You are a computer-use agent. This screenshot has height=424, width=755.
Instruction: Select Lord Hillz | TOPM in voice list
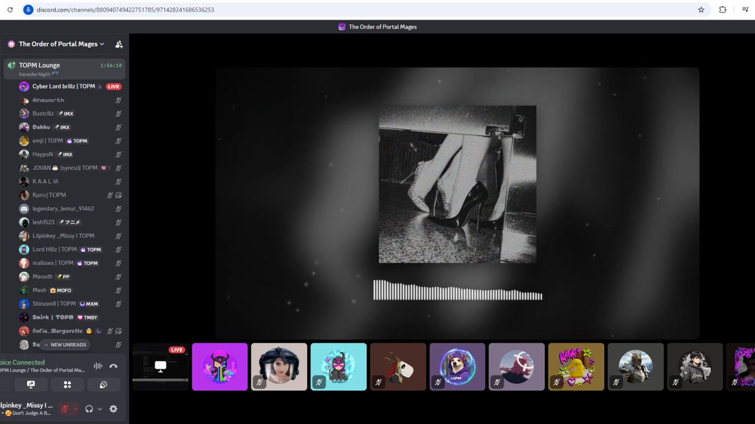pos(70,249)
